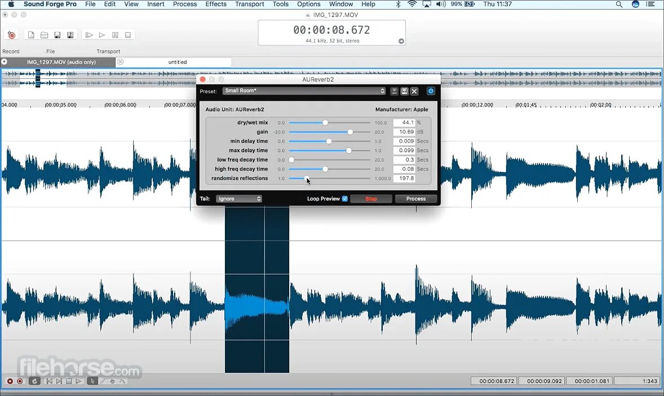The image size is (664, 396).
Task: Click the Save Preset As icon in AUReverb2
Action: tap(404, 91)
